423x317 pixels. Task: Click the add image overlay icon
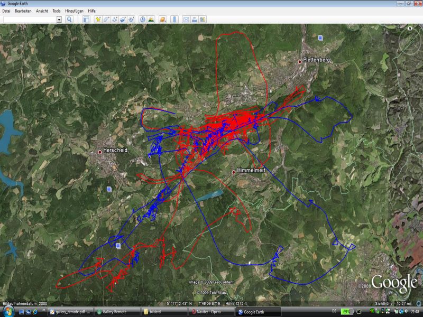123,20
